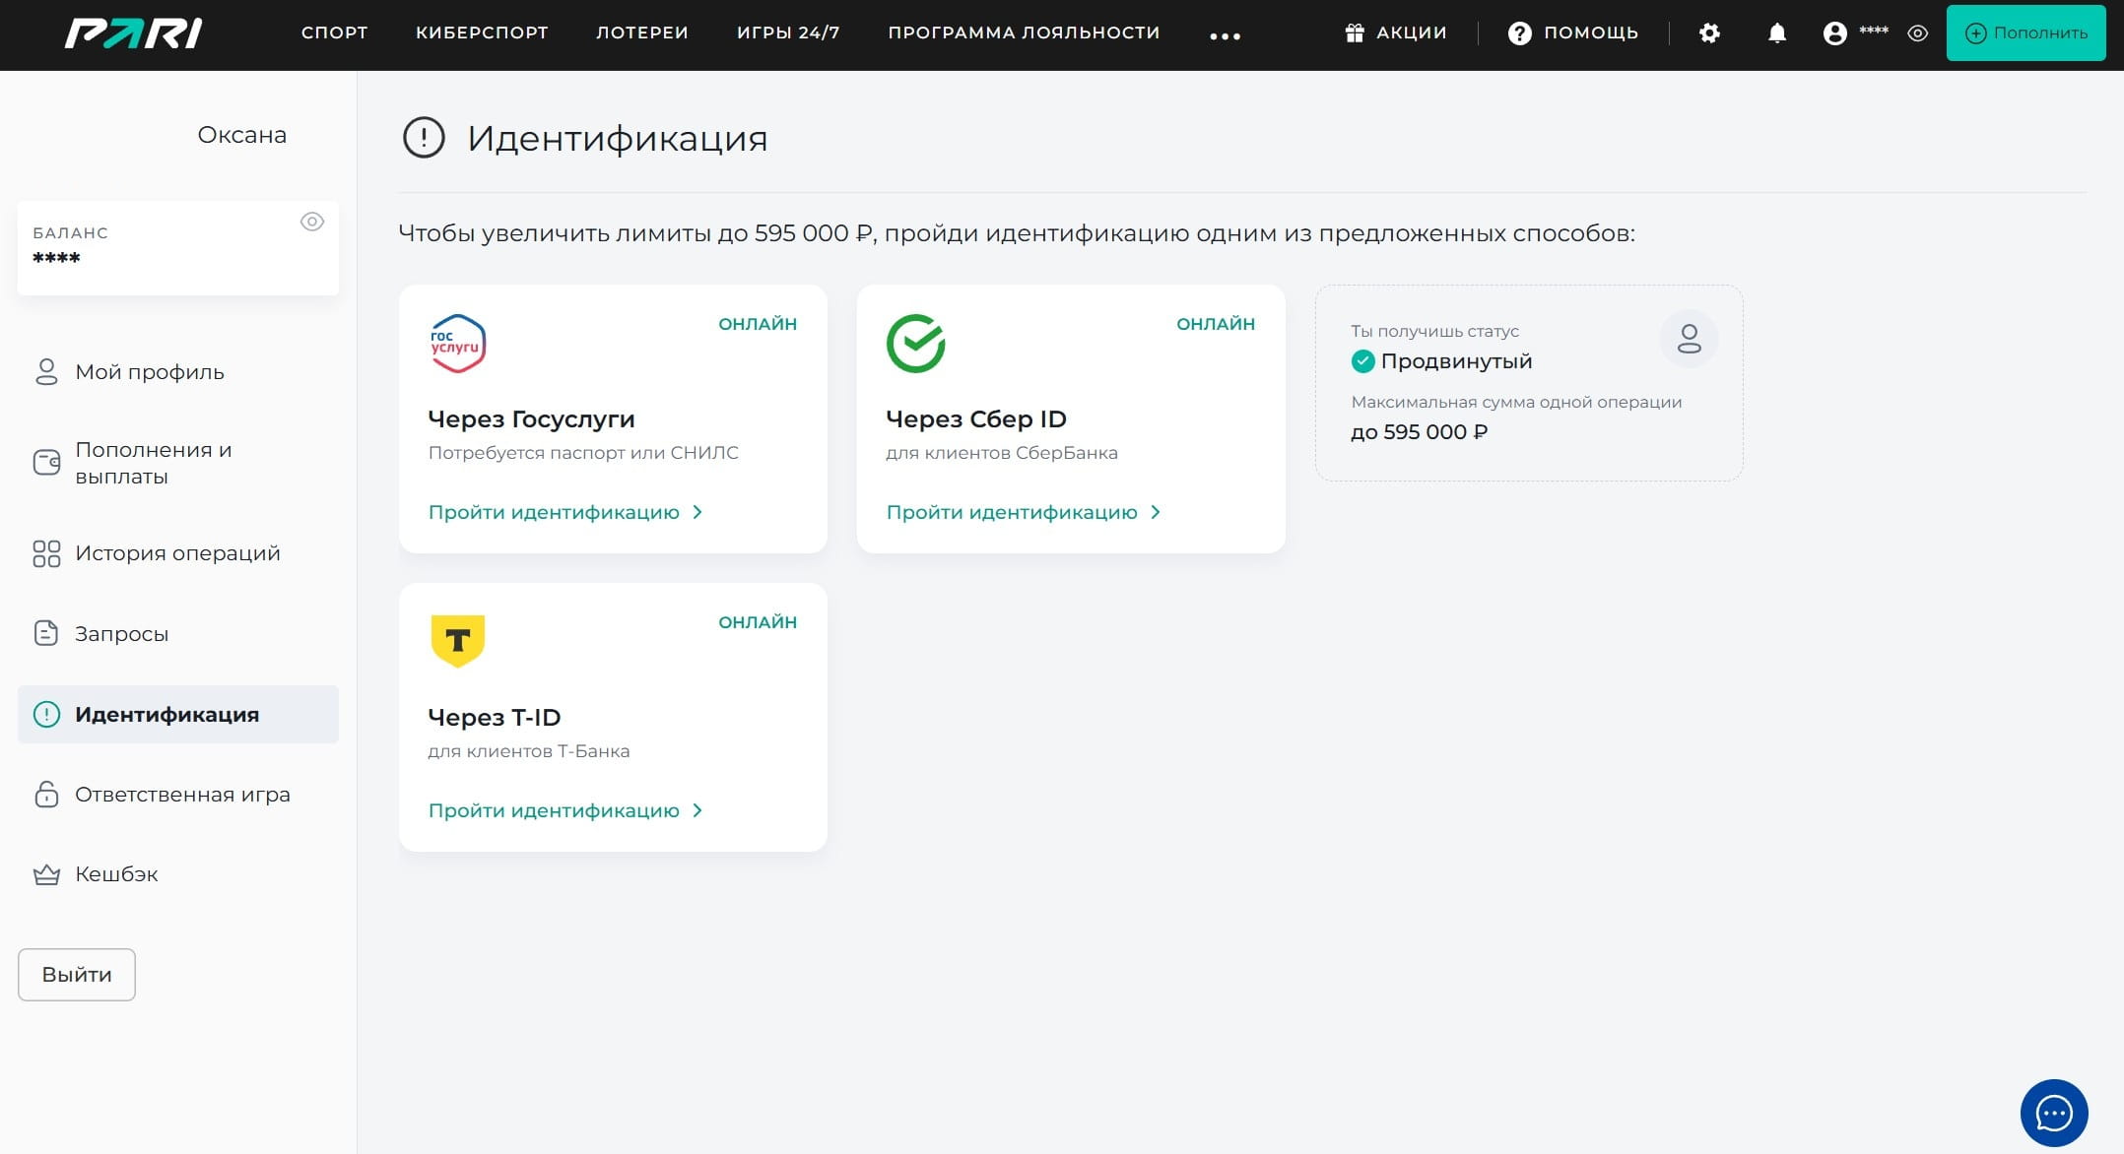Click the Баланс card masked value
2124x1154 pixels.
tap(56, 259)
